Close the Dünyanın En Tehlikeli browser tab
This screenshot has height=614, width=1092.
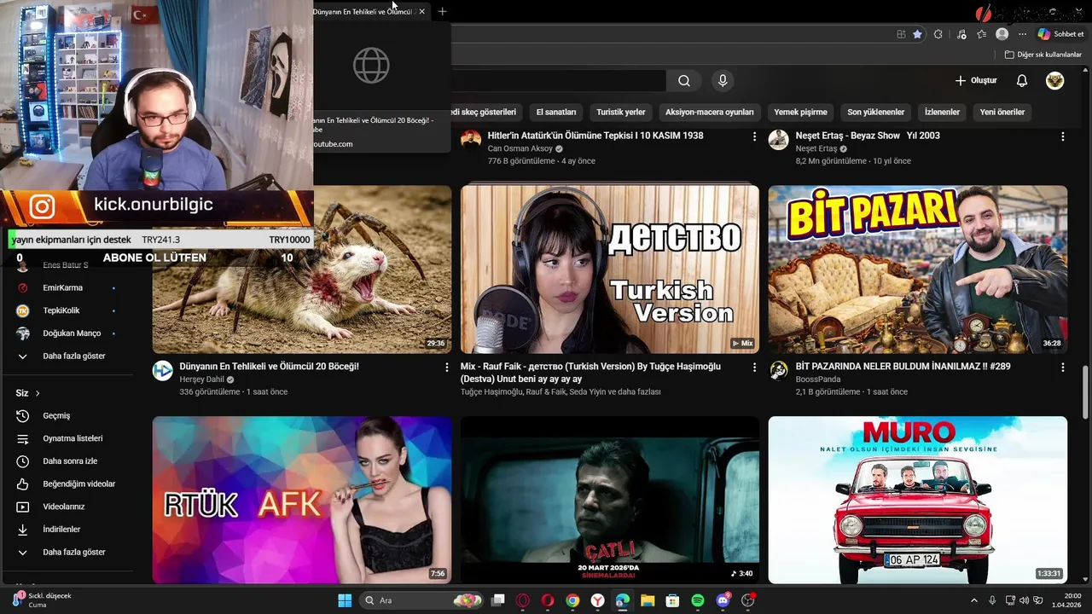point(421,12)
